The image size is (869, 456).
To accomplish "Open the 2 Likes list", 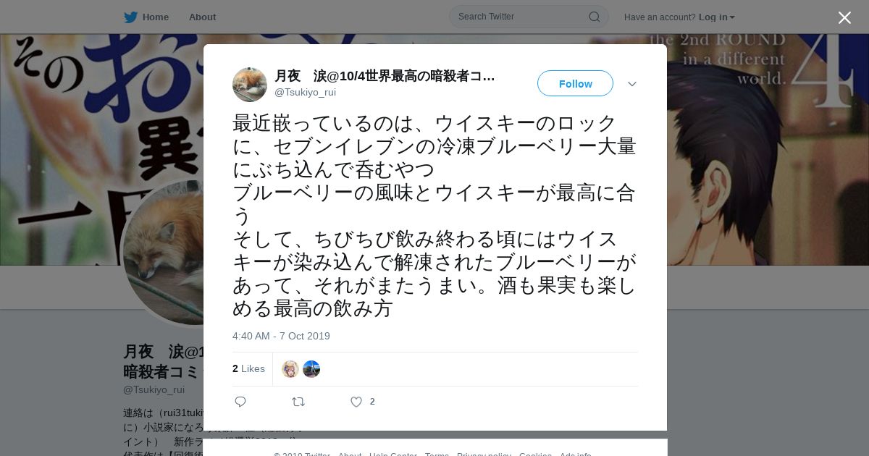I will [x=248, y=368].
